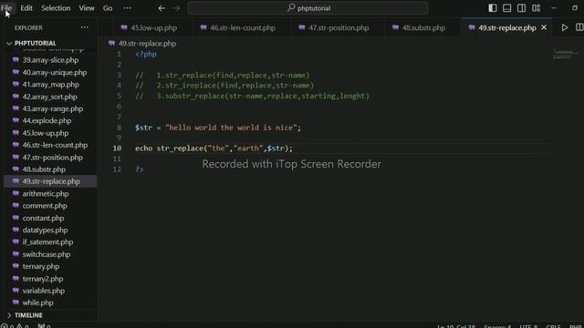Open ternary2.php in explorer
Screen dimensions: 584x328
click(x=43, y=279)
